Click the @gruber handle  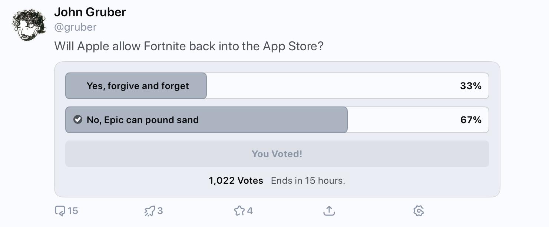tap(75, 27)
